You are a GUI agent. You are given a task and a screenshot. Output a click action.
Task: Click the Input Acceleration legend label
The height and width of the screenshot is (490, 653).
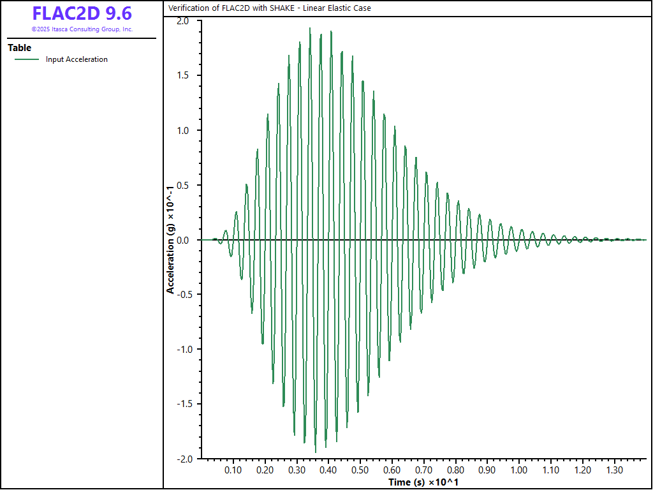pos(77,59)
